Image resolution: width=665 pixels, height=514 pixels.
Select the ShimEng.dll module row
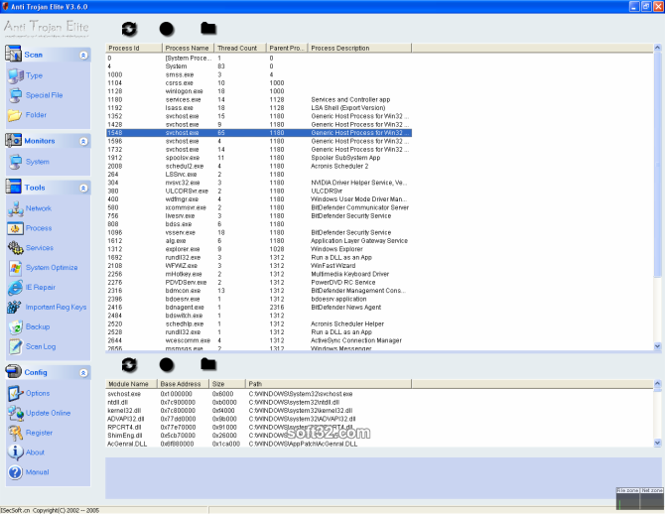pyautogui.click(x=259, y=436)
